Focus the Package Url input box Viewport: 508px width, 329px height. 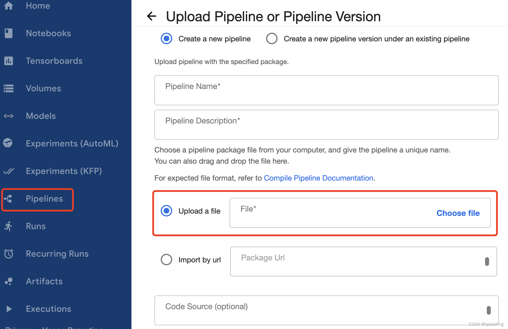point(364,262)
